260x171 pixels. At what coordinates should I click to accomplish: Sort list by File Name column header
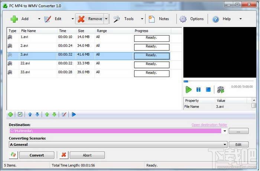click(38, 31)
